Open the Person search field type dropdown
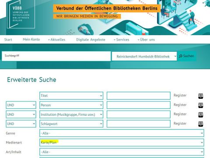The width and height of the screenshot is (210, 158). click(71, 105)
